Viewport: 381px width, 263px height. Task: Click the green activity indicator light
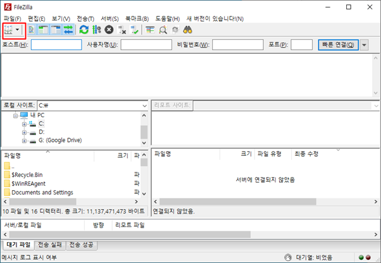tap(361, 257)
